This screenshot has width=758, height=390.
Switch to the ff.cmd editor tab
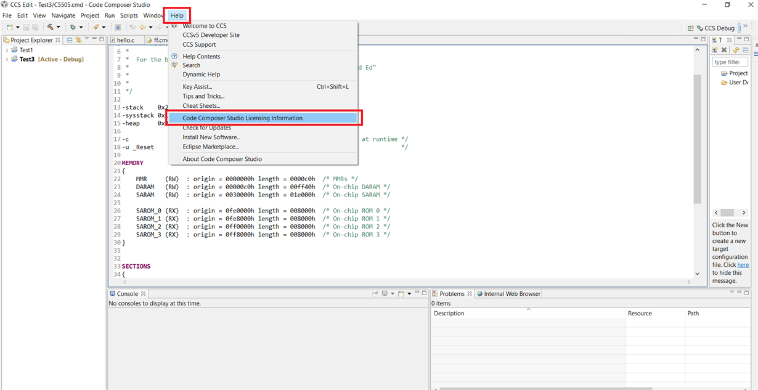(x=157, y=40)
